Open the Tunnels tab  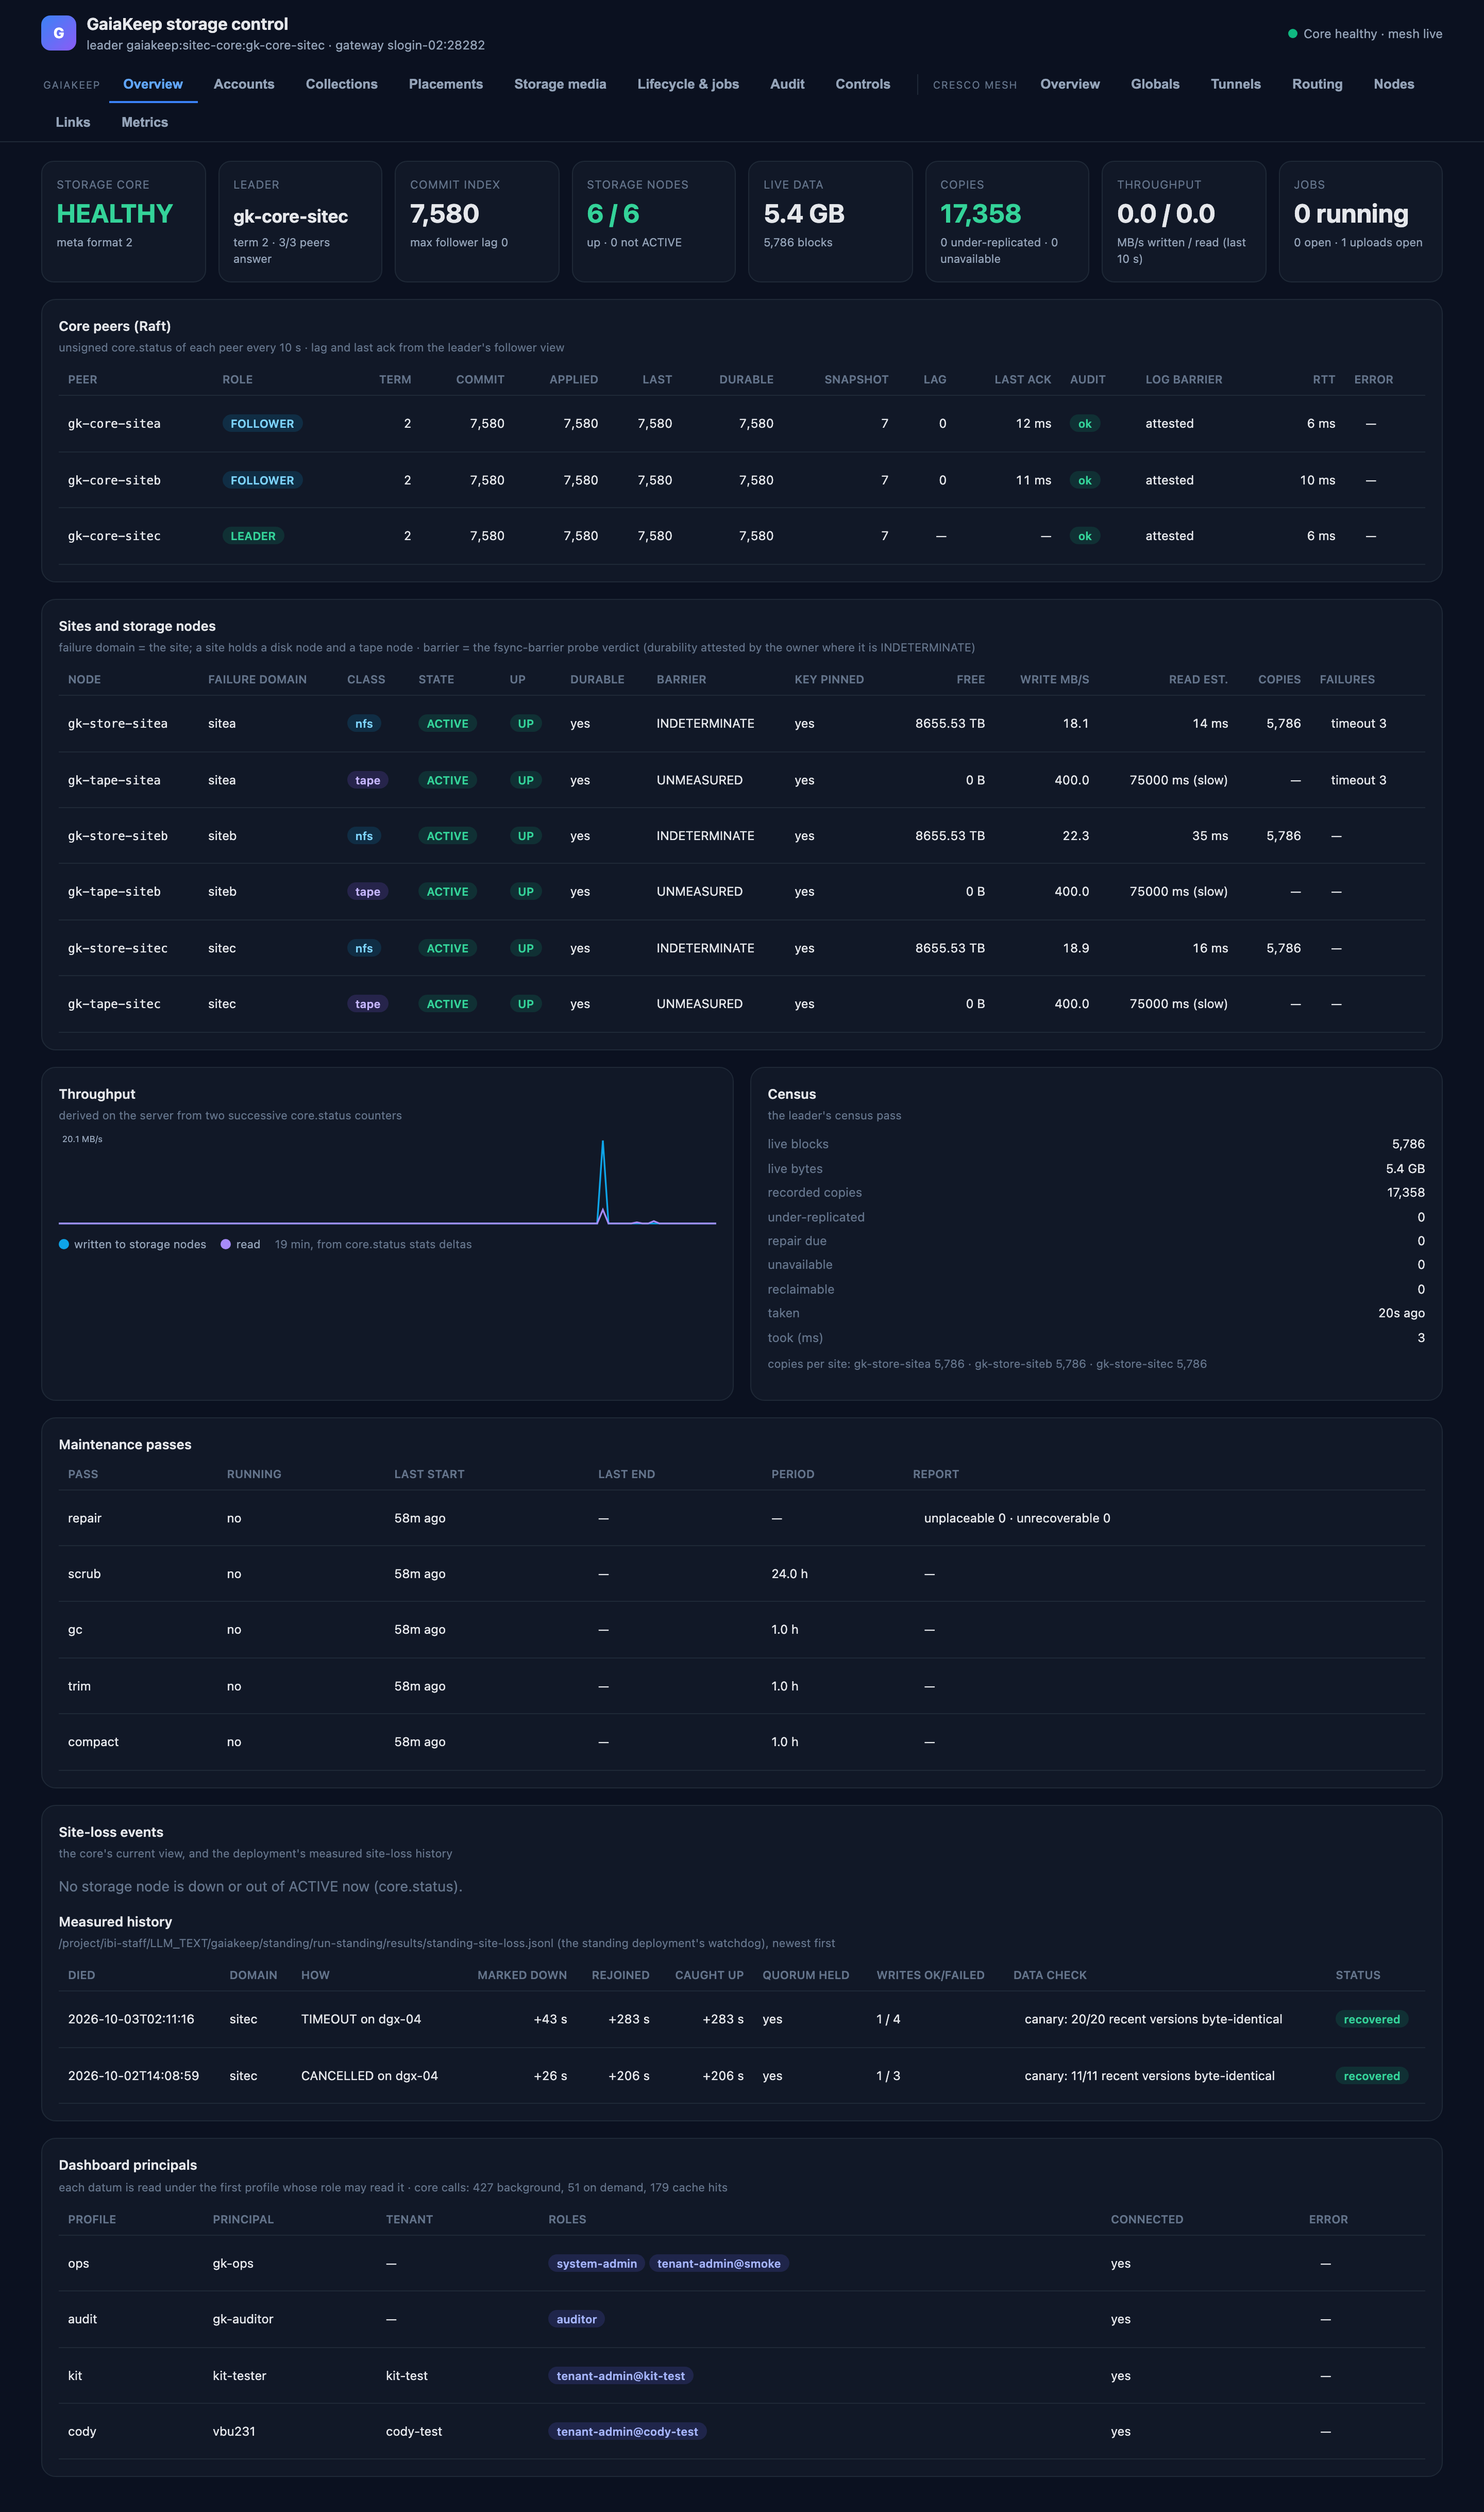[1236, 84]
